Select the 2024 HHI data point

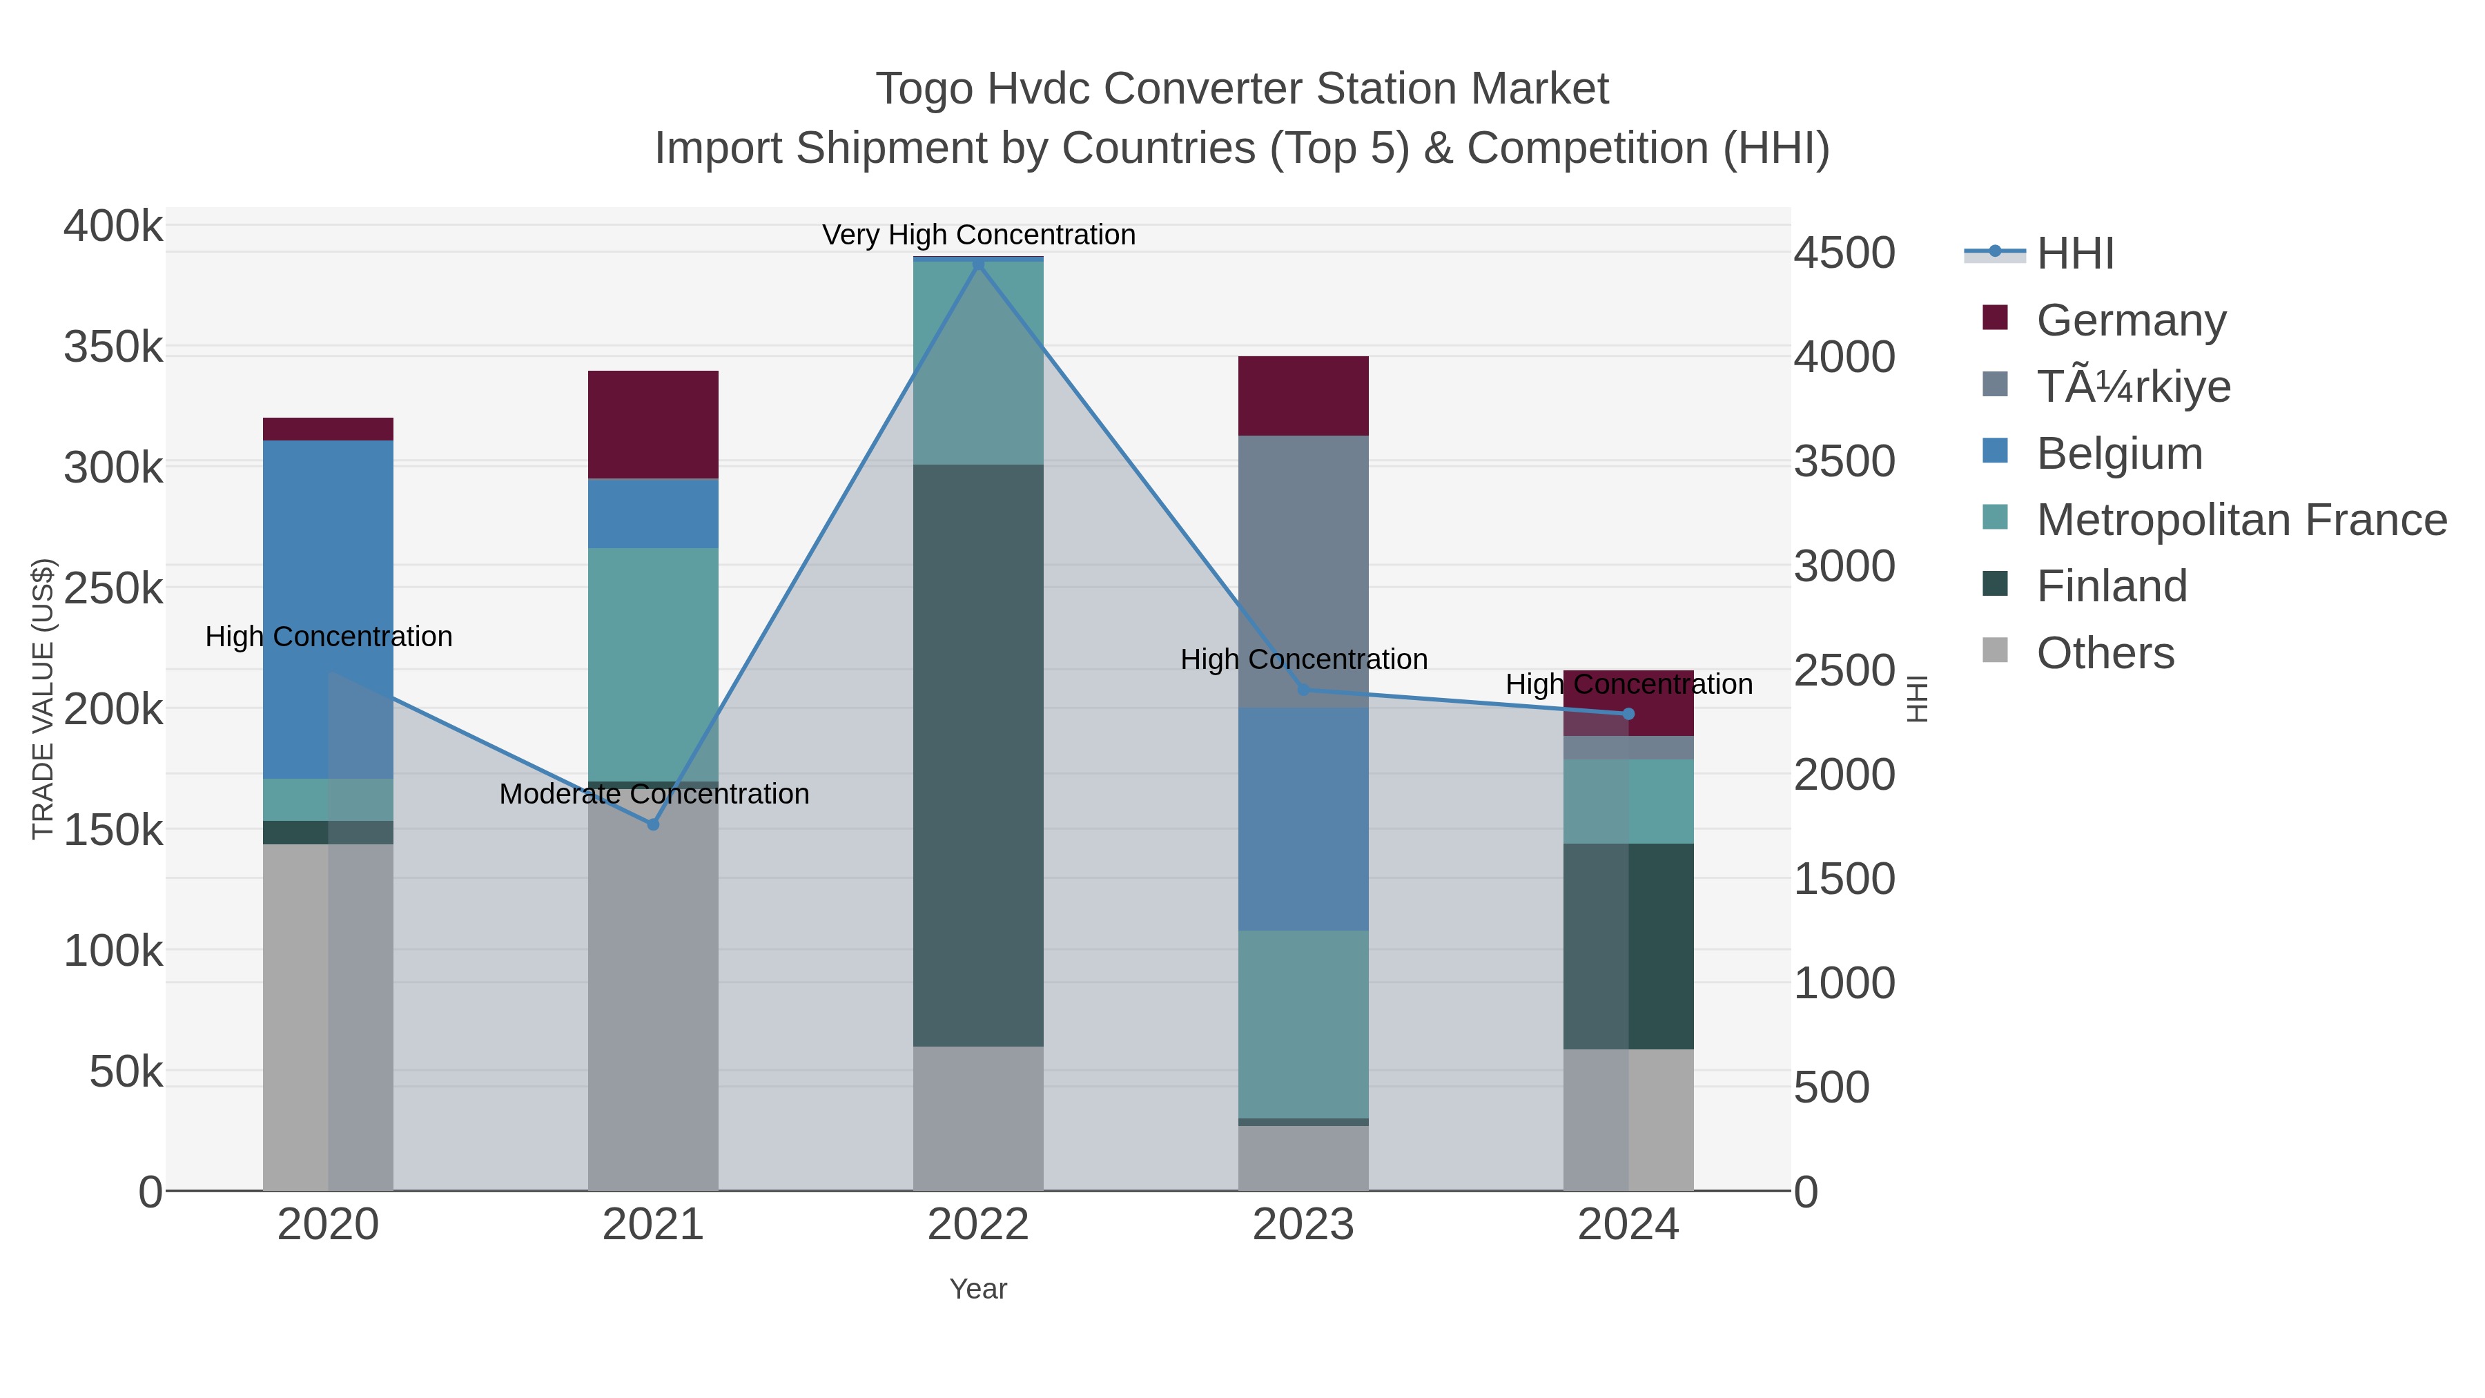1628,714
